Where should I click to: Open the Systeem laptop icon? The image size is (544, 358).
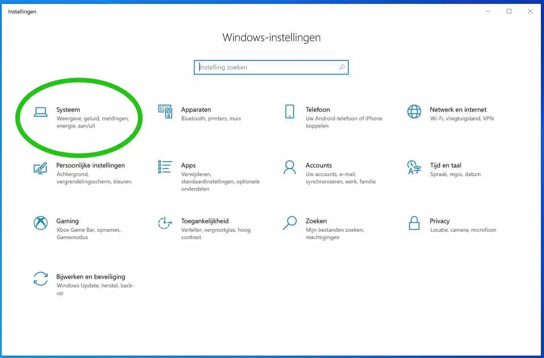point(41,112)
